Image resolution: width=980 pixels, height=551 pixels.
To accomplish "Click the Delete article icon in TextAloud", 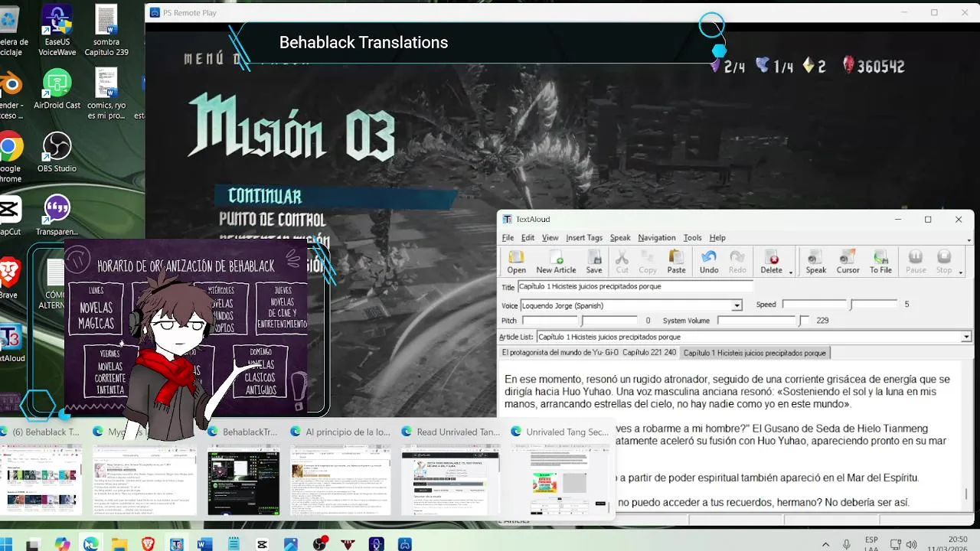I will tap(771, 261).
